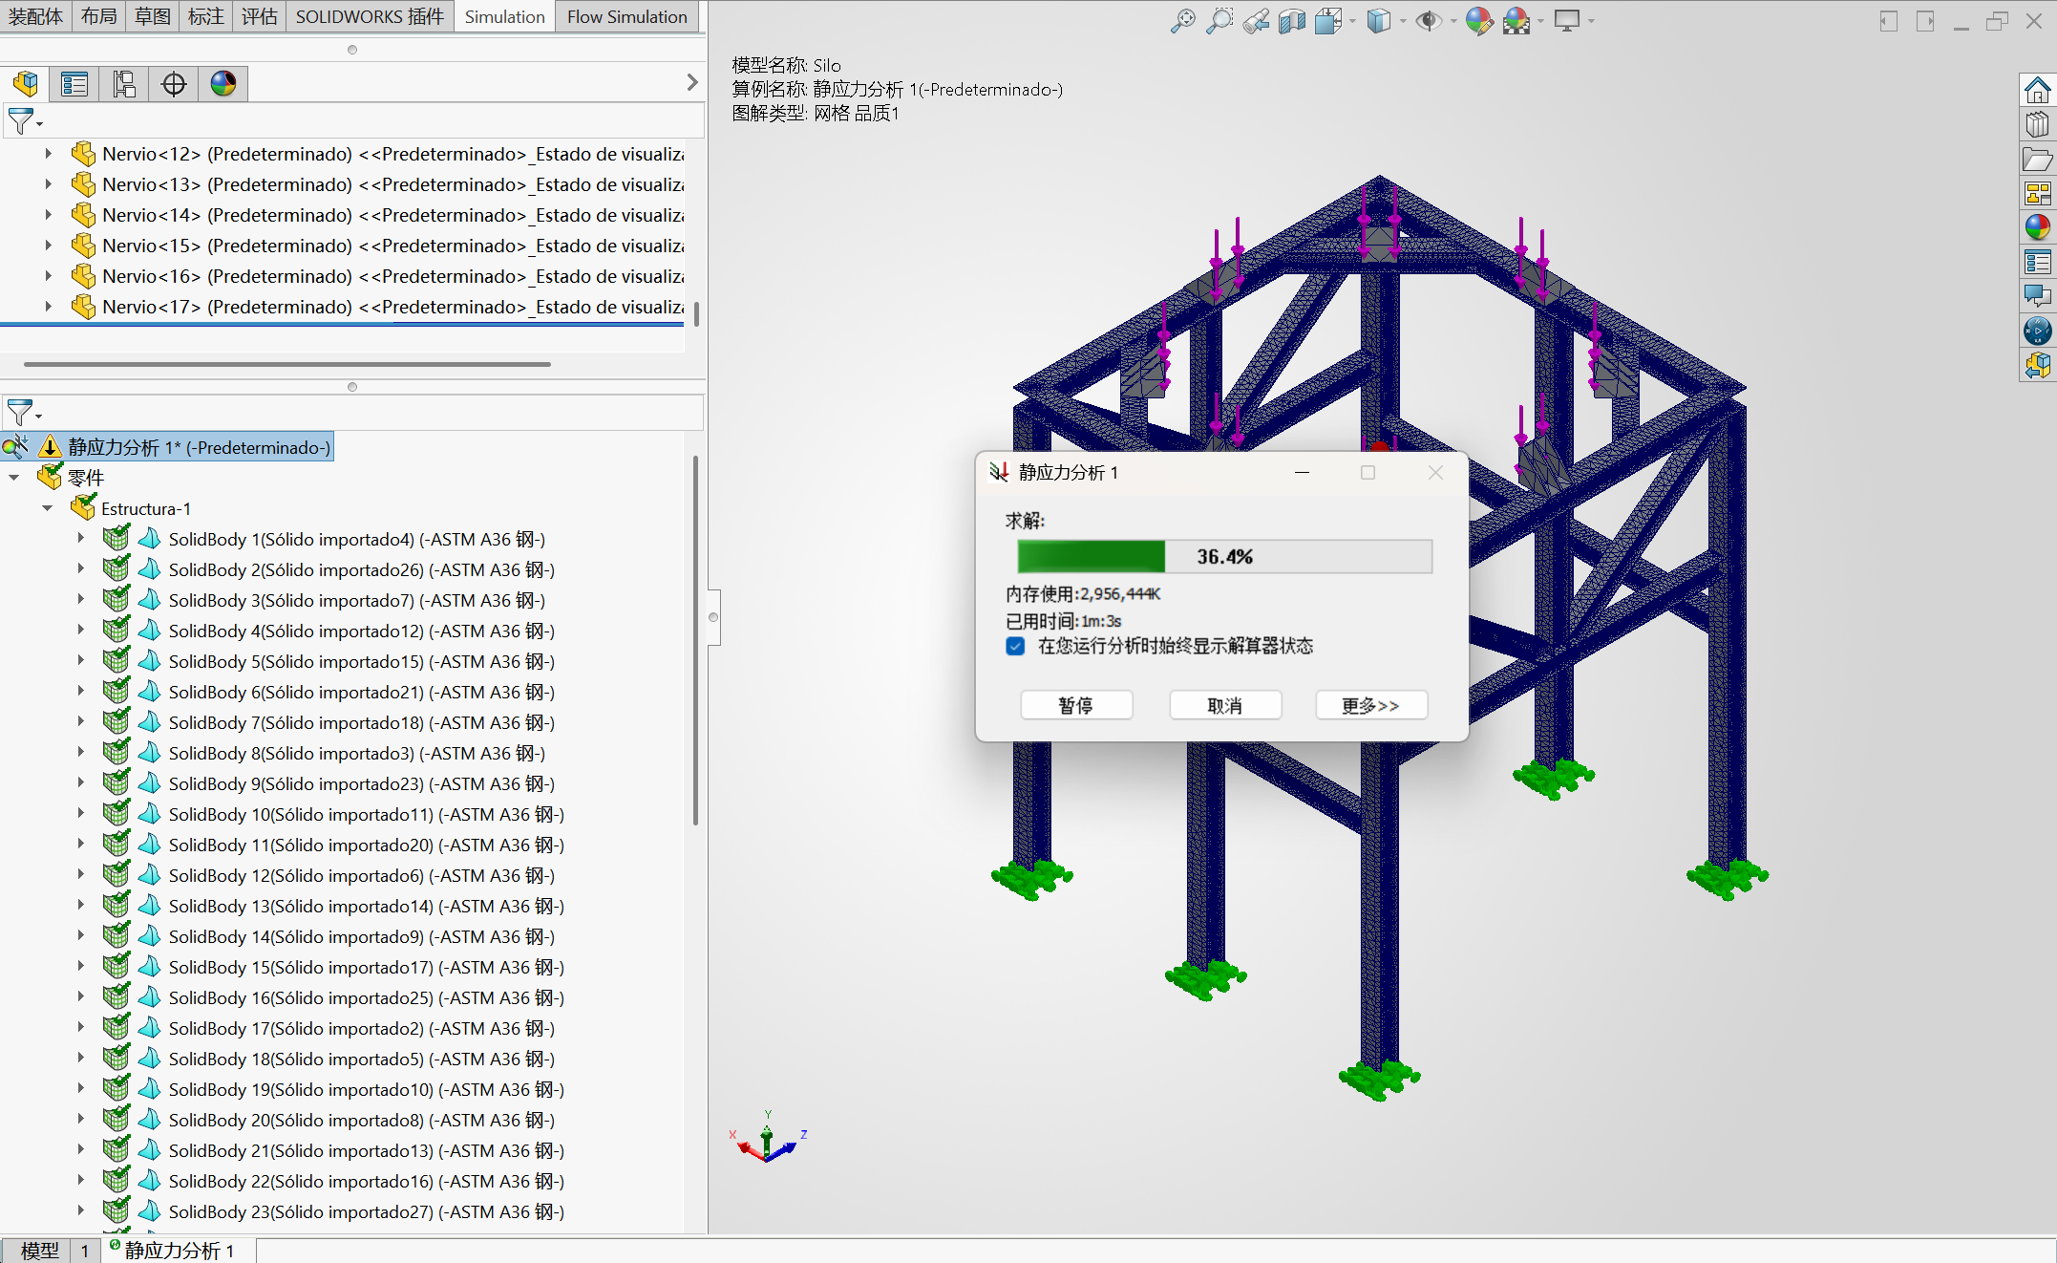Viewport: 2057px width, 1263px height.
Task: Open the Section View tool
Action: coord(1292,20)
